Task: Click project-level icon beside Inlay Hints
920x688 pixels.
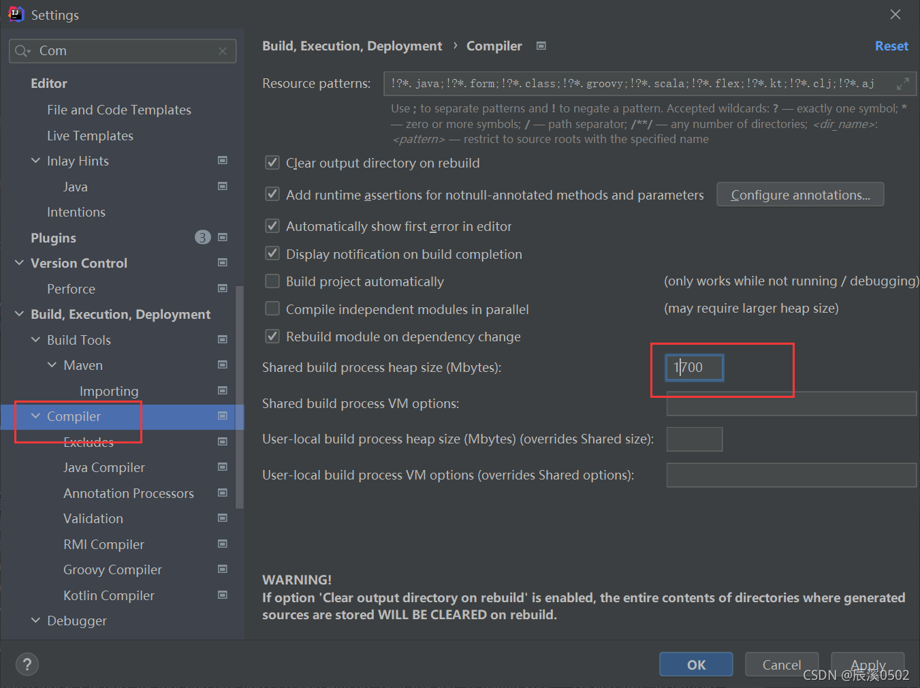Action: pyautogui.click(x=222, y=160)
